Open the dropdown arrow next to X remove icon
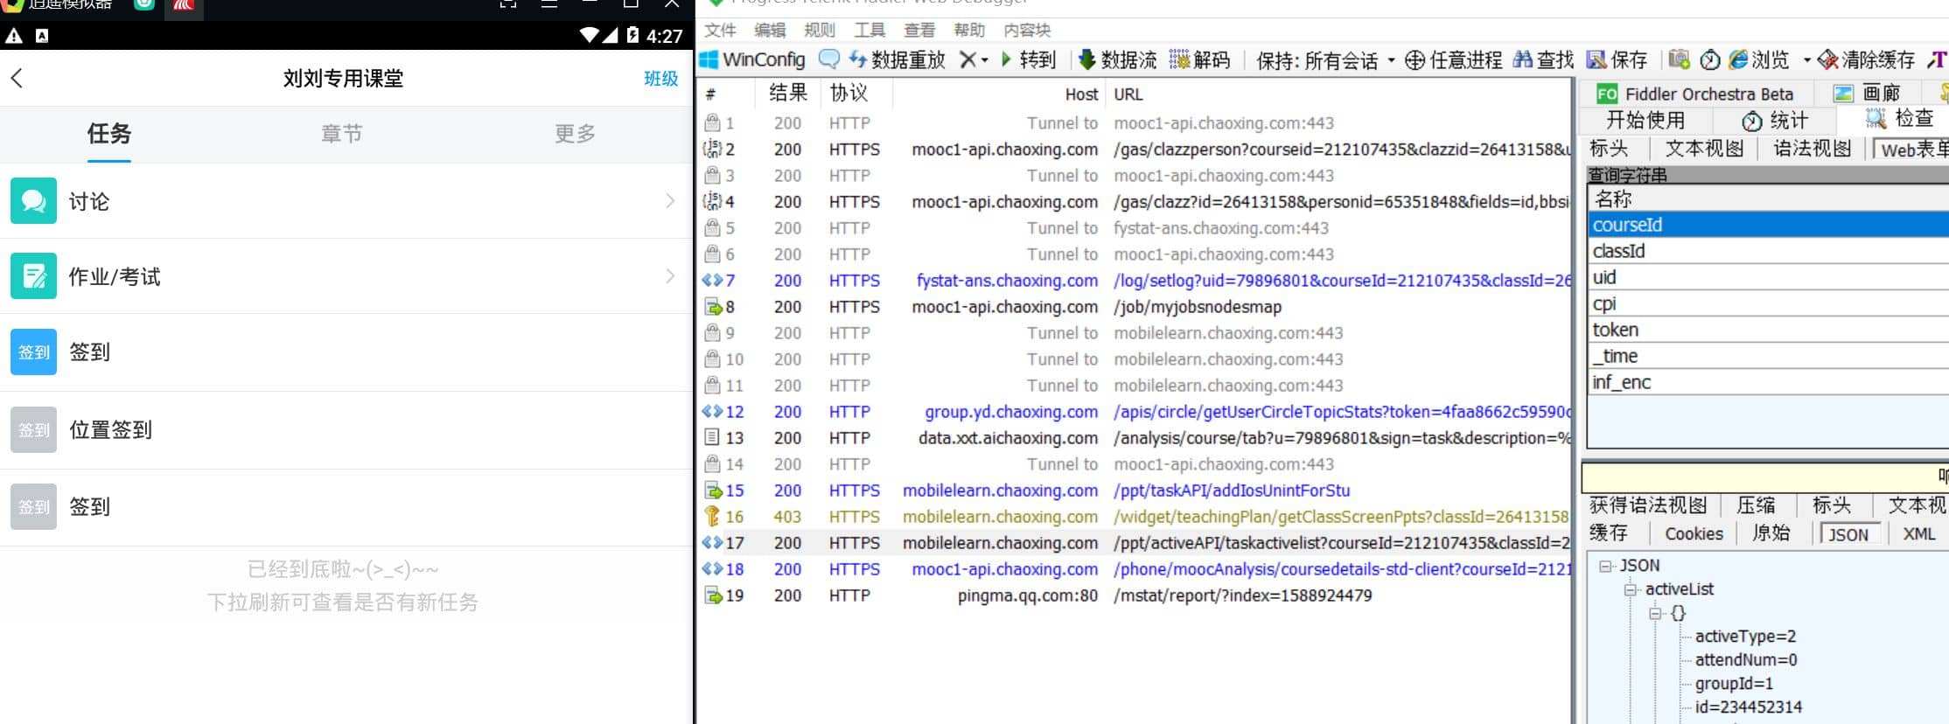The image size is (1949, 724). click(985, 60)
